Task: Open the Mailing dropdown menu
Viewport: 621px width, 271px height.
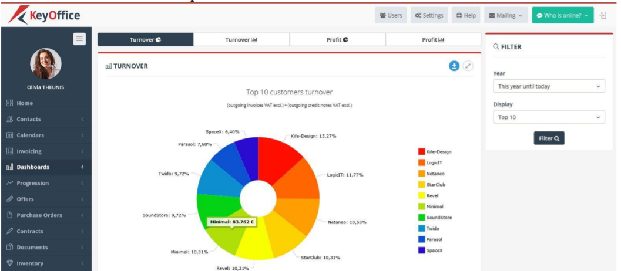Action: 506,15
